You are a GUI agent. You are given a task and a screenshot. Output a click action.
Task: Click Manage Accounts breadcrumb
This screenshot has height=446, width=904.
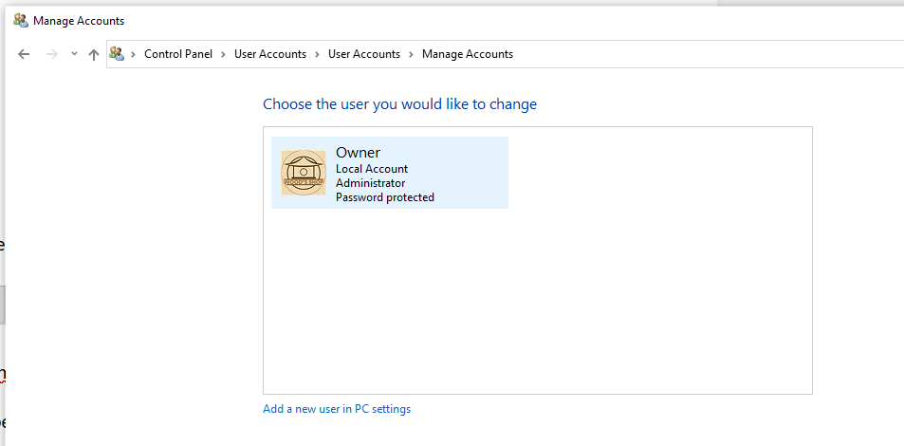(x=468, y=54)
